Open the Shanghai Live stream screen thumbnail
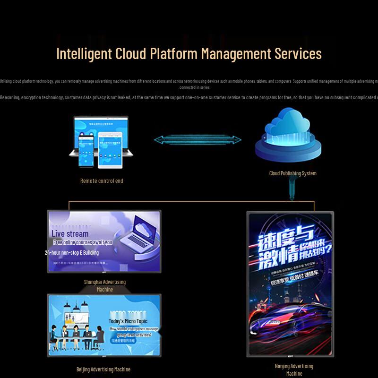The width and height of the screenshot is (378, 378). [104, 241]
